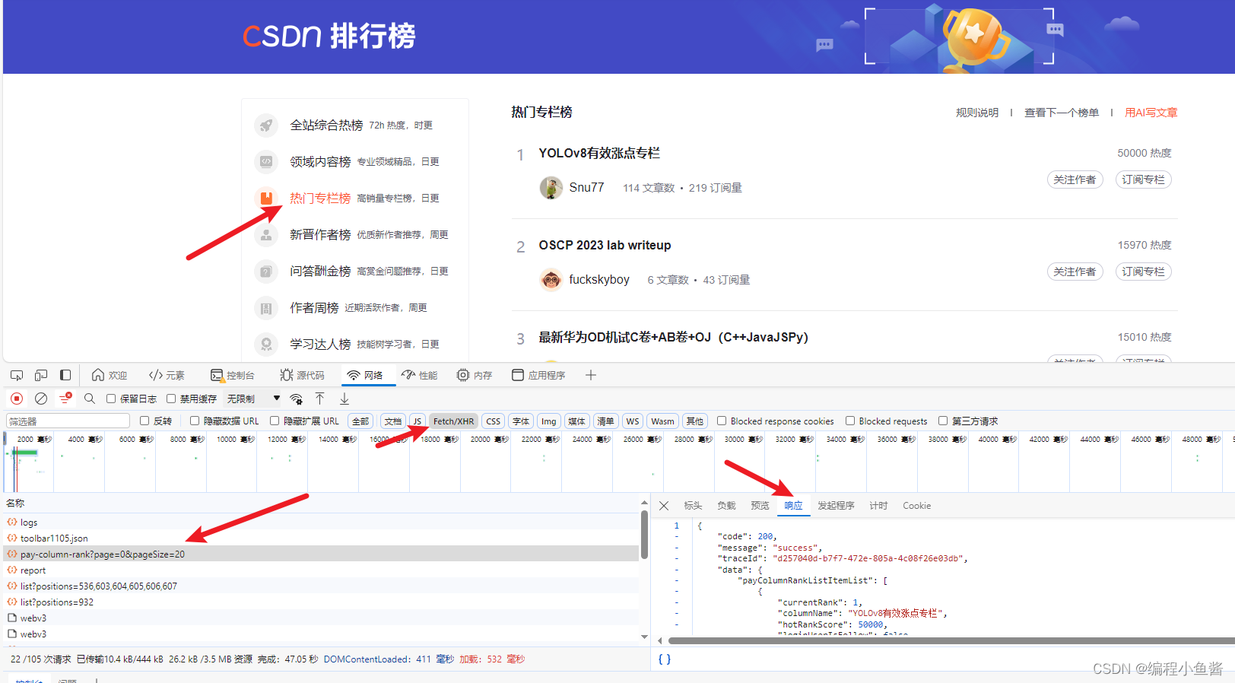Open the 控制台 (Console) tab
Screen dimensions: 1235x683
coord(233,375)
